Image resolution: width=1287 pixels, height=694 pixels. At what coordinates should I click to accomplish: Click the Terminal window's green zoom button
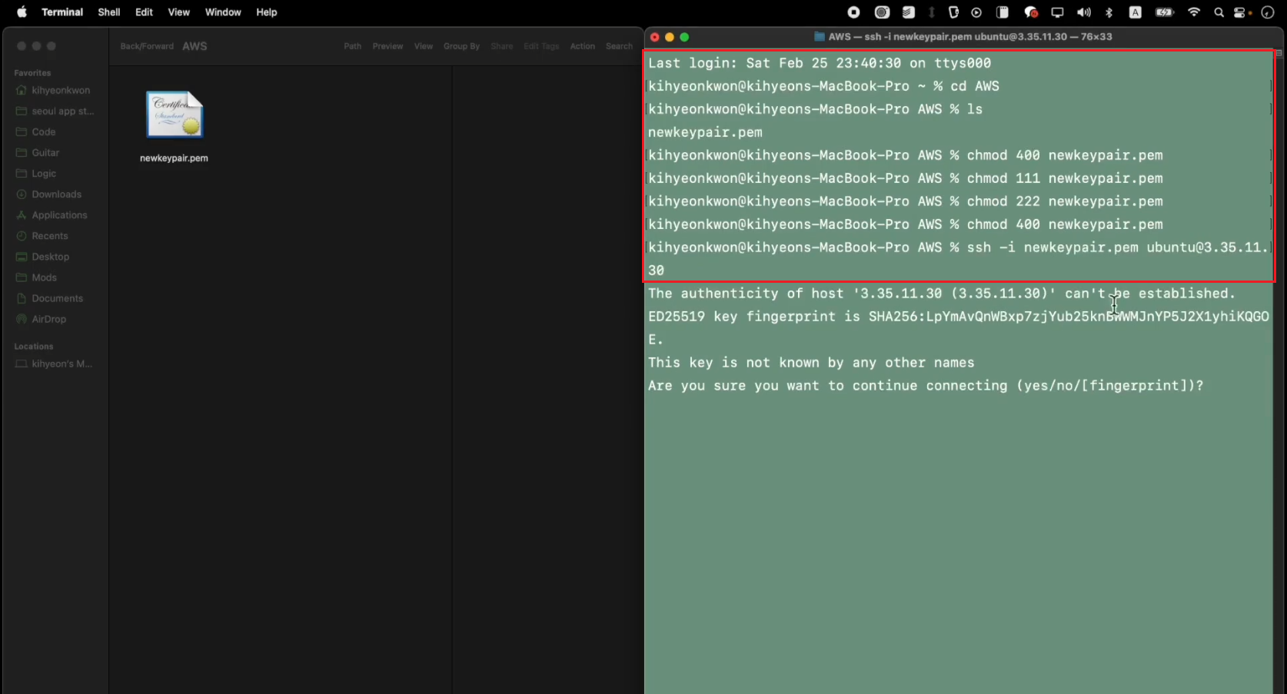click(684, 37)
